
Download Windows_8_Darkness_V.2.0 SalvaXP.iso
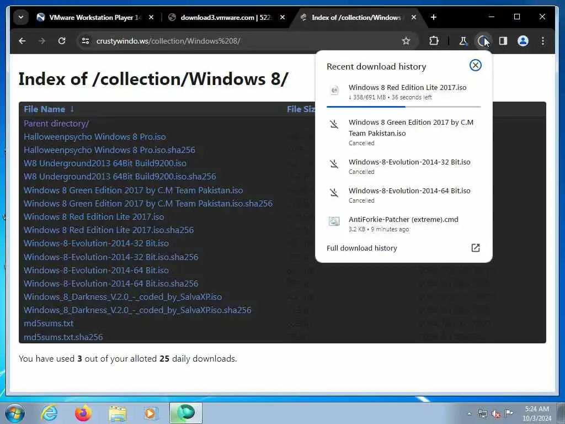[x=123, y=296]
